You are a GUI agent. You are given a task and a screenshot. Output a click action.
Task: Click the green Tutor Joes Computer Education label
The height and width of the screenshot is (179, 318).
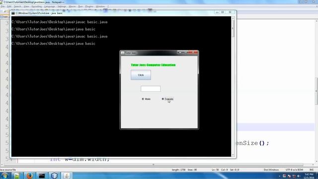[x=153, y=65]
